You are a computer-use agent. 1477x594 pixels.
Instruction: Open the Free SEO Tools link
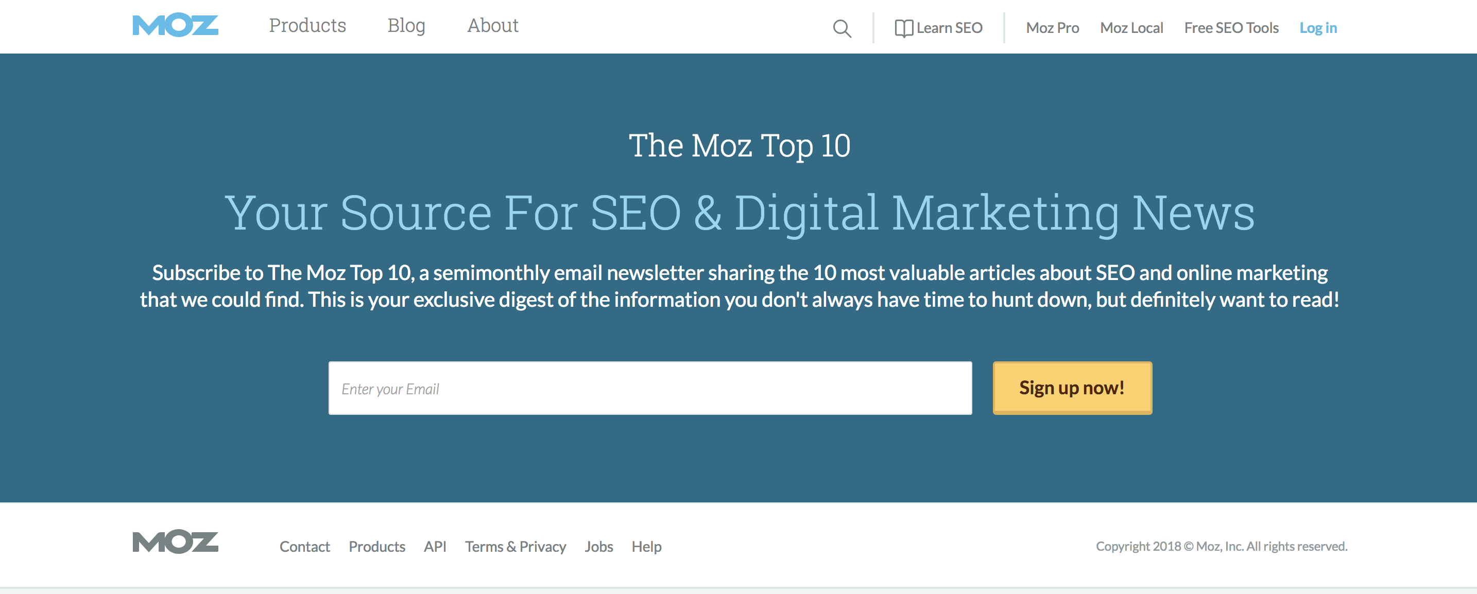[x=1231, y=28]
